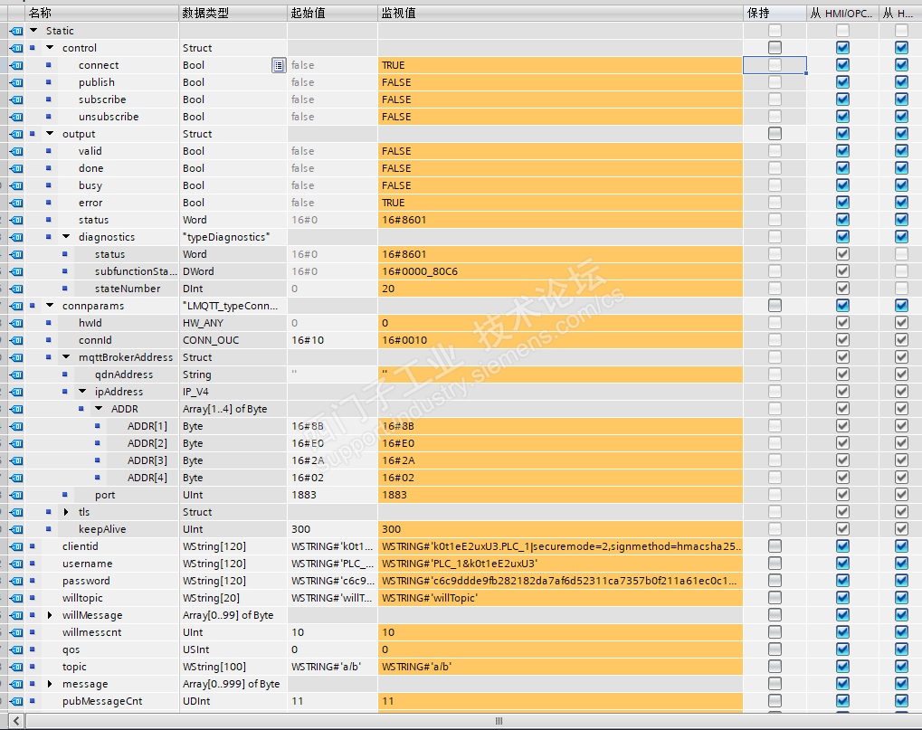The width and height of the screenshot is (922, 730).
Task: Collapse the Static section
Action: [33, 31]
